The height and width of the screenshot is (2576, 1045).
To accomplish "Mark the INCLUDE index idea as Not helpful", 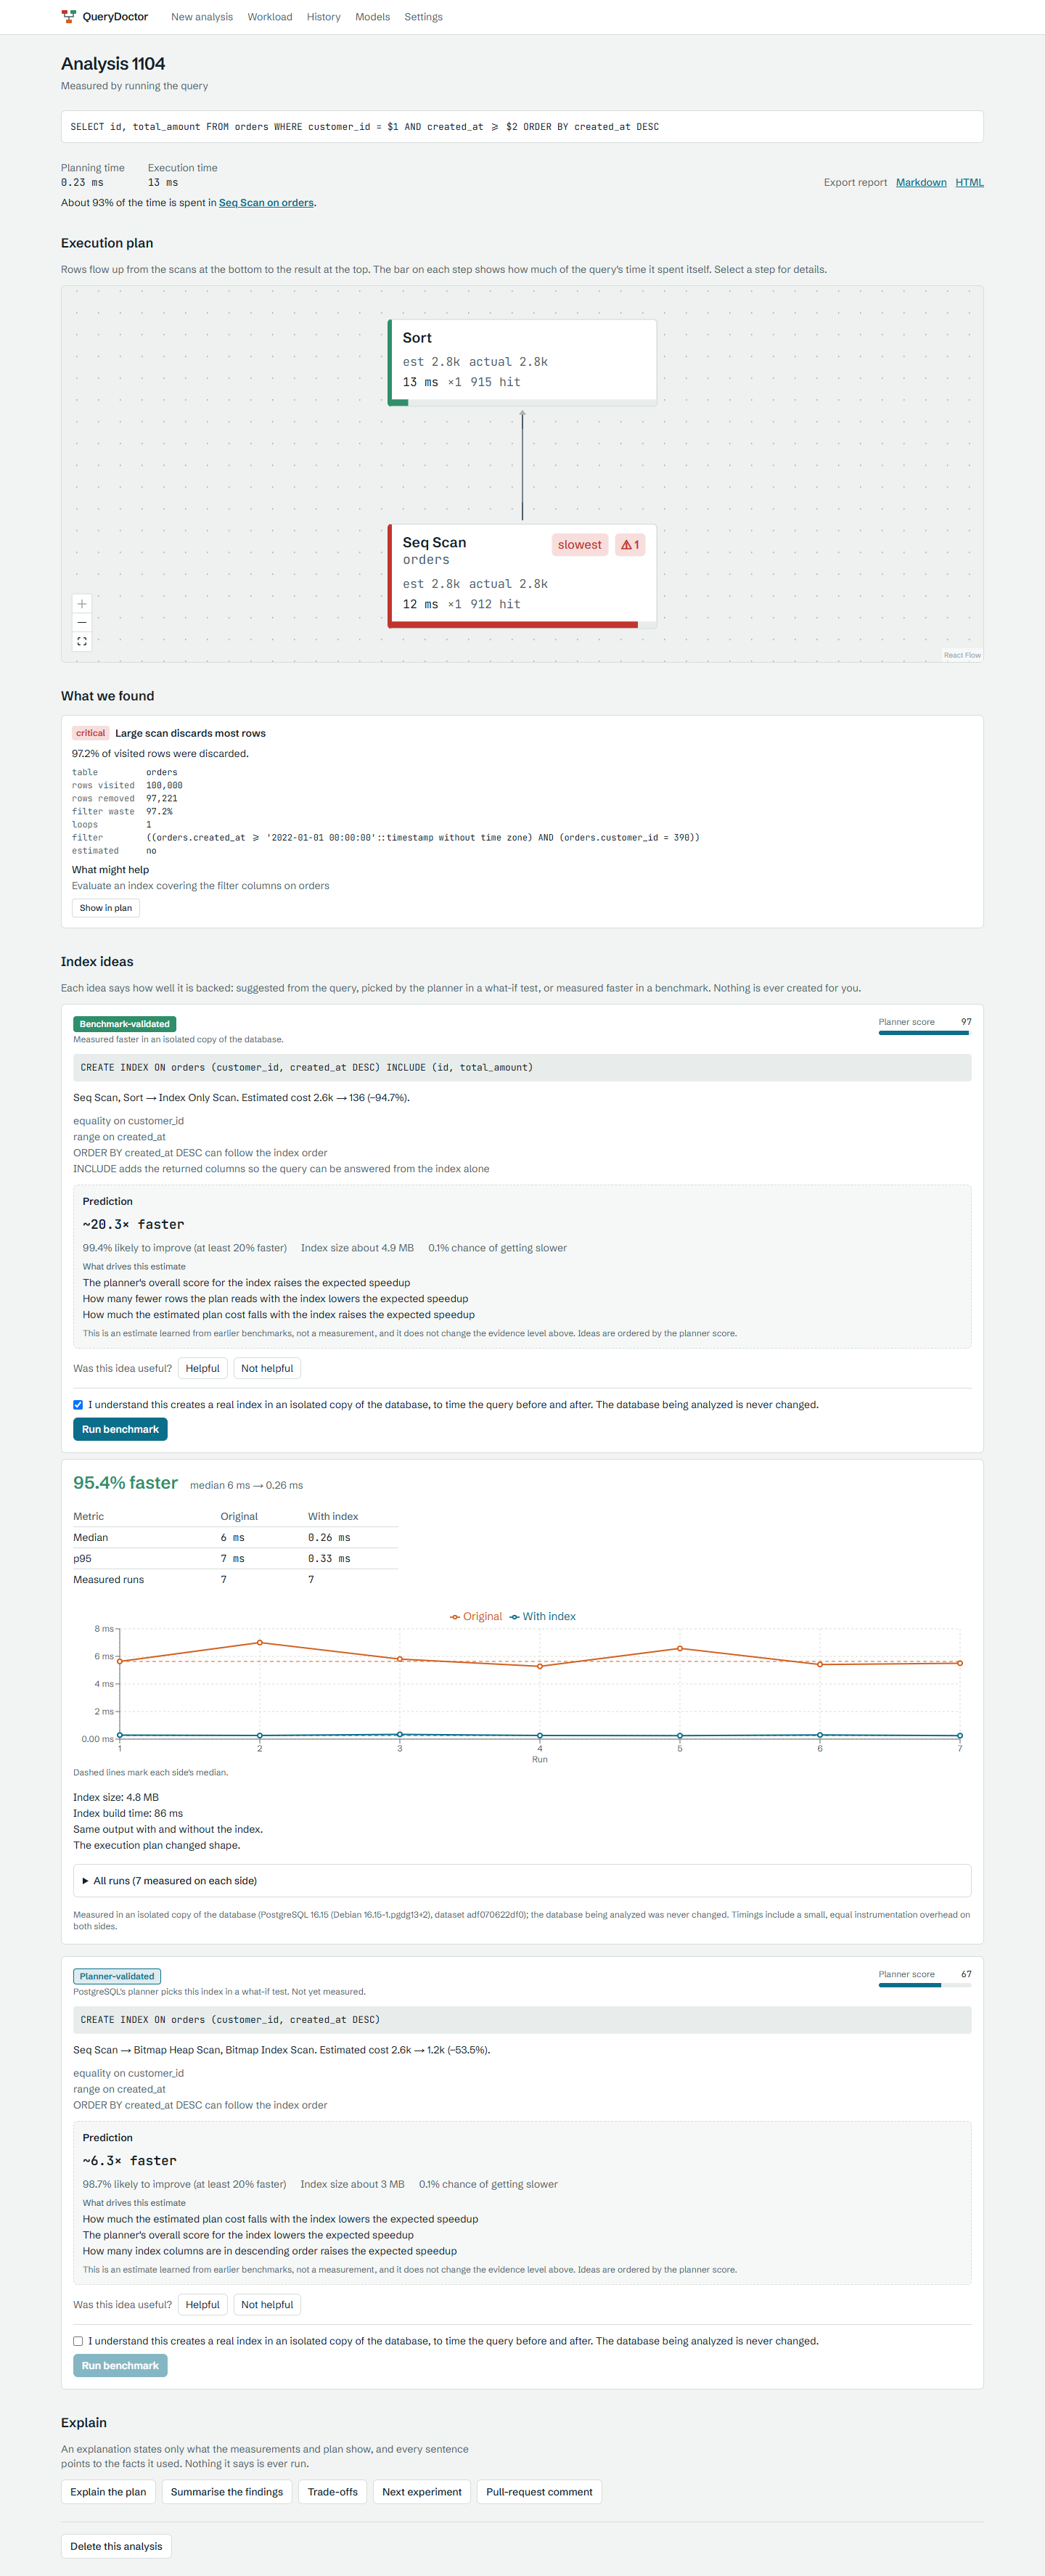I will click(x=267, y=1369).
